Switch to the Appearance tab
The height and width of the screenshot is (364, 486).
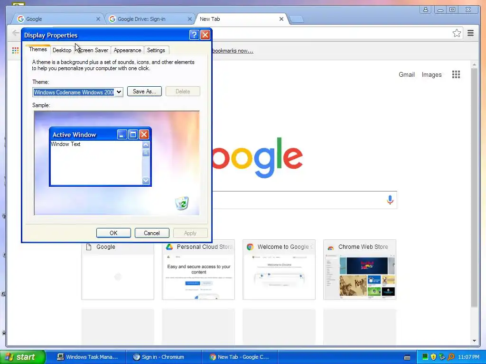point(127,50)
